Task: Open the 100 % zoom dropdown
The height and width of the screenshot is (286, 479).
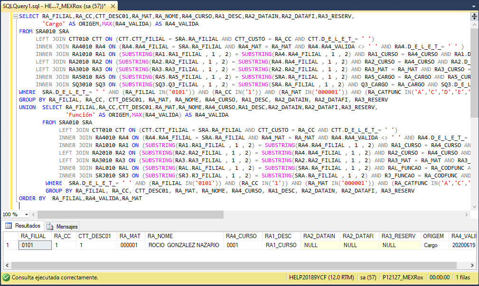Action: [27, 214]
